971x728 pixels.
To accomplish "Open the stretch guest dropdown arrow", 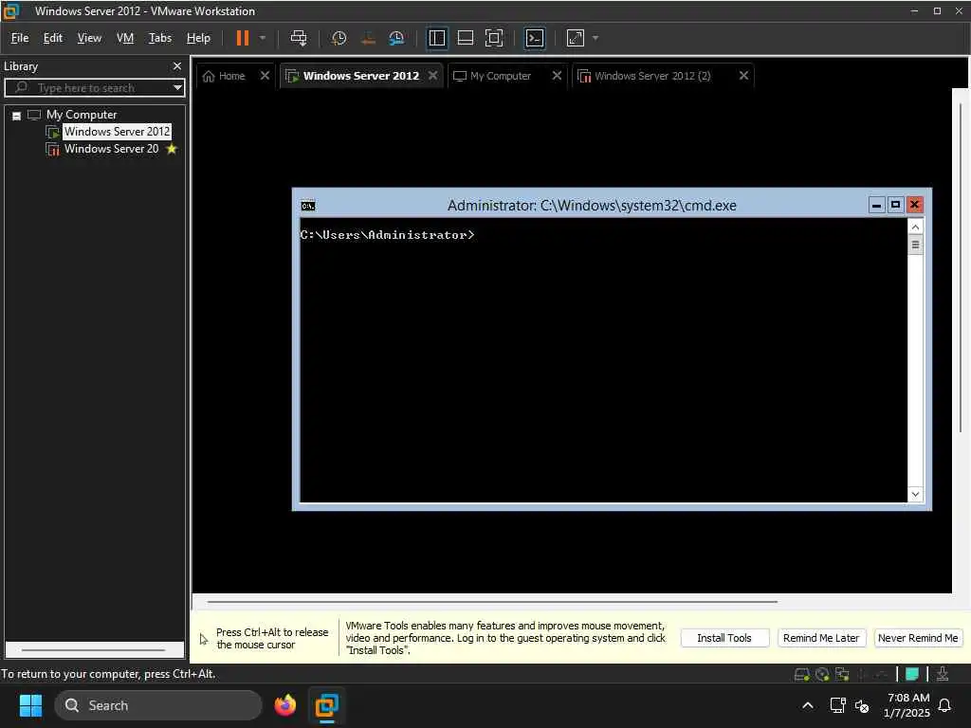I will [x=595, y=38].
